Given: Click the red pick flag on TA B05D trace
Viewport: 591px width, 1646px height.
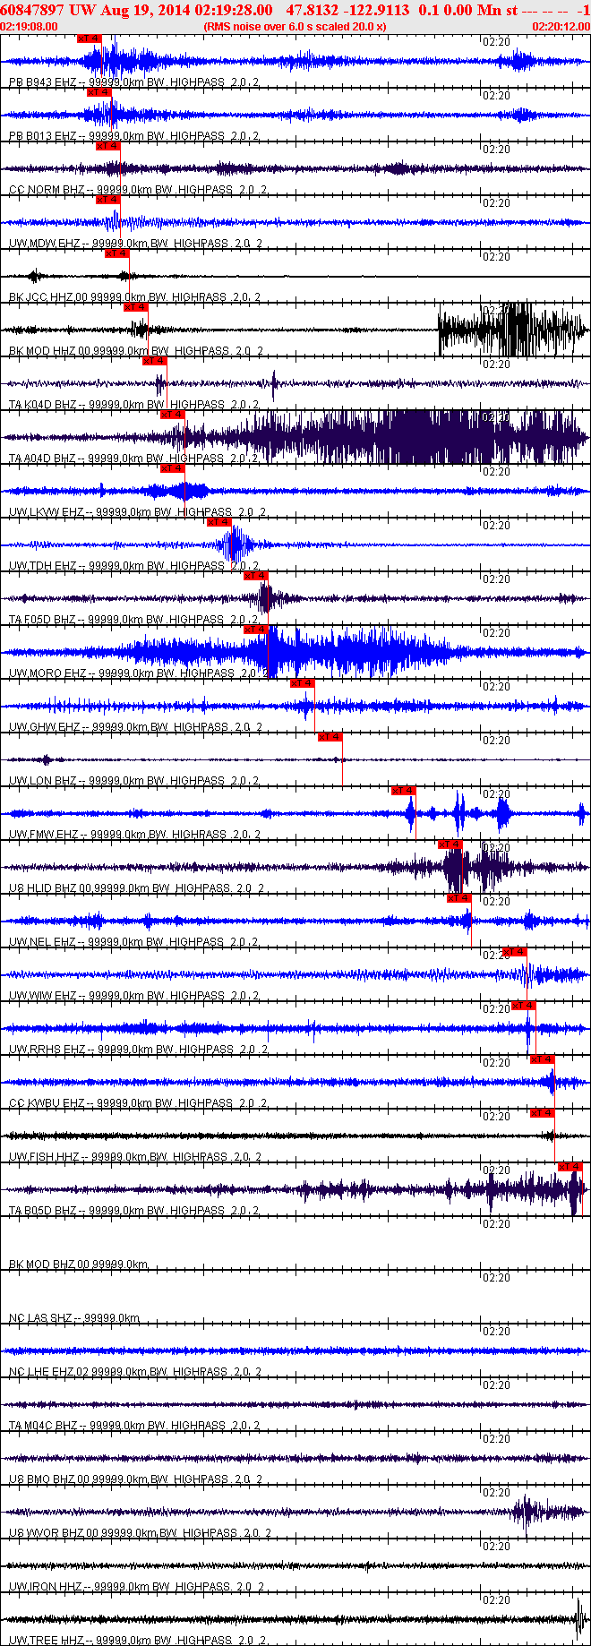Looking at the screenshot, I should coord(570,1167).
